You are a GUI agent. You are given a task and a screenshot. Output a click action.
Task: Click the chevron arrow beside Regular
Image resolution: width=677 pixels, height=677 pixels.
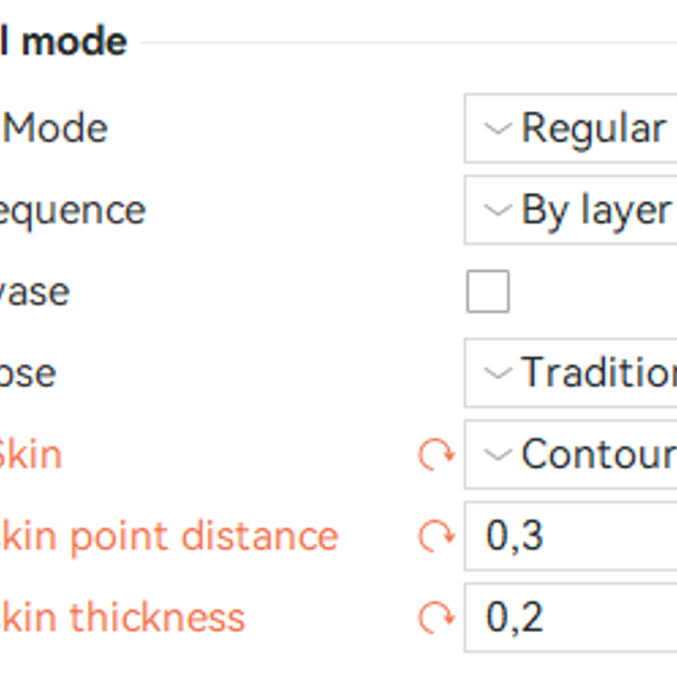click(496, 129)
